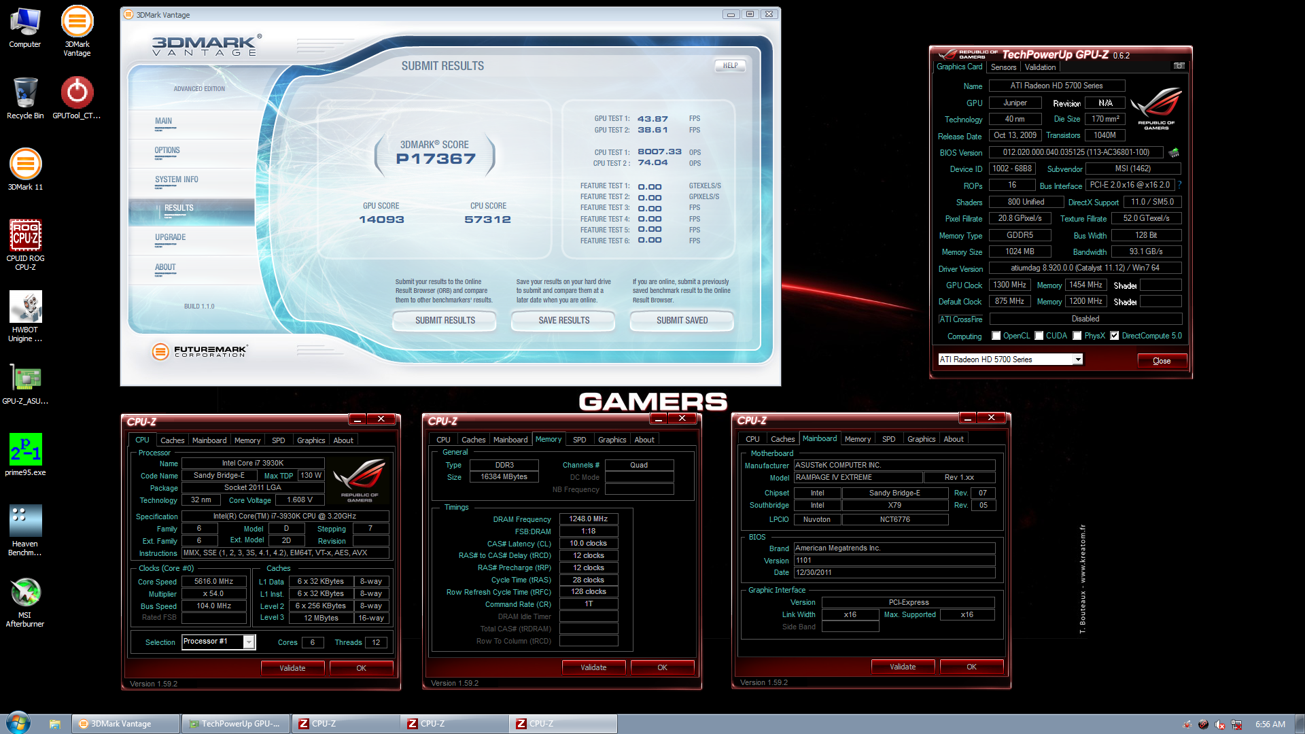Image resolution: width=1305 pixels, height=734 pixels.
Task: Click GPU-Z screenshot camera icon
Action: coord(1179,66)
